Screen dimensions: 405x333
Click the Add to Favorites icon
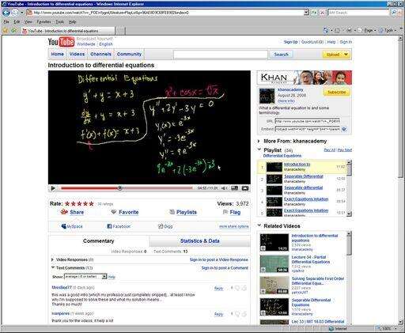(13, 31)
